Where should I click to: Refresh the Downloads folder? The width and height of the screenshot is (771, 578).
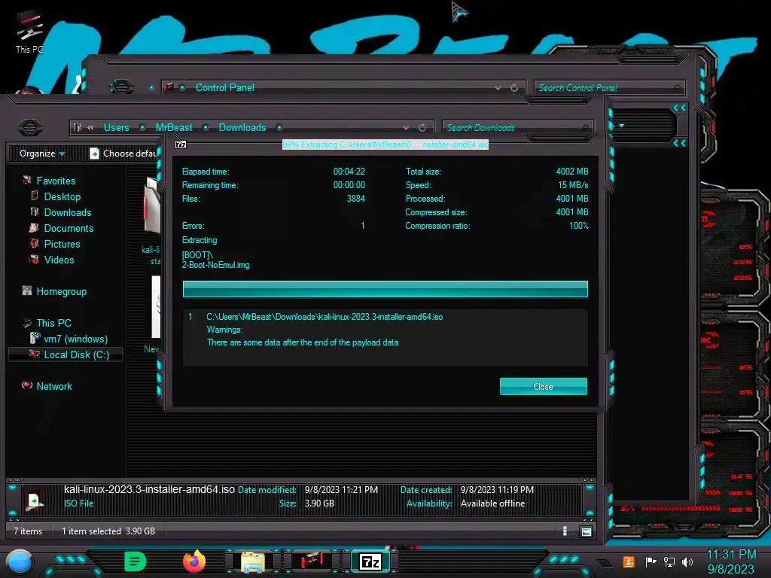click(x=422, y=128)
